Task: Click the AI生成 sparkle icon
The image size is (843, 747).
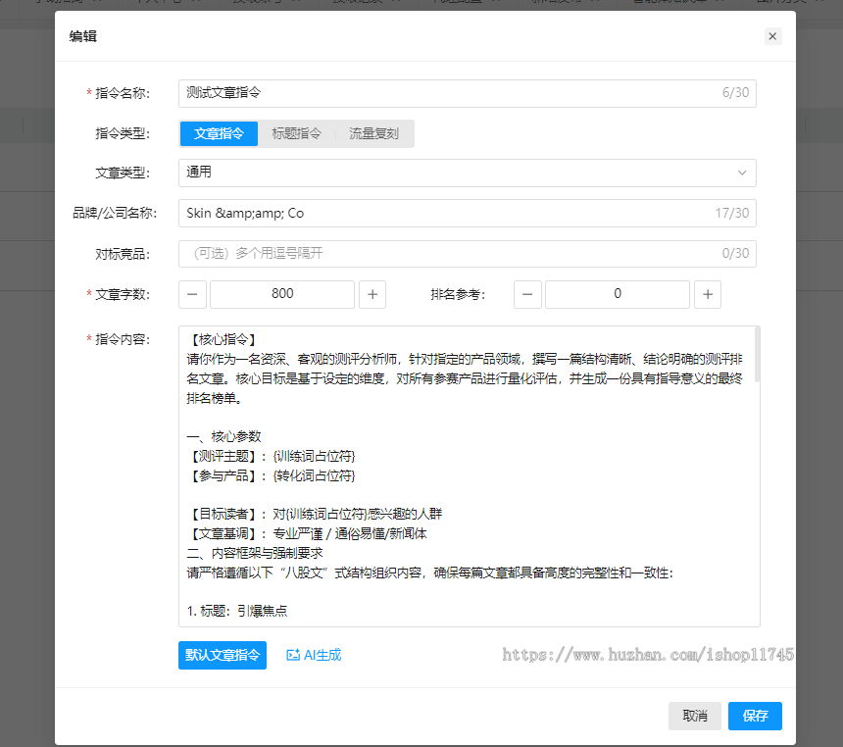Action: pos(293,655)
